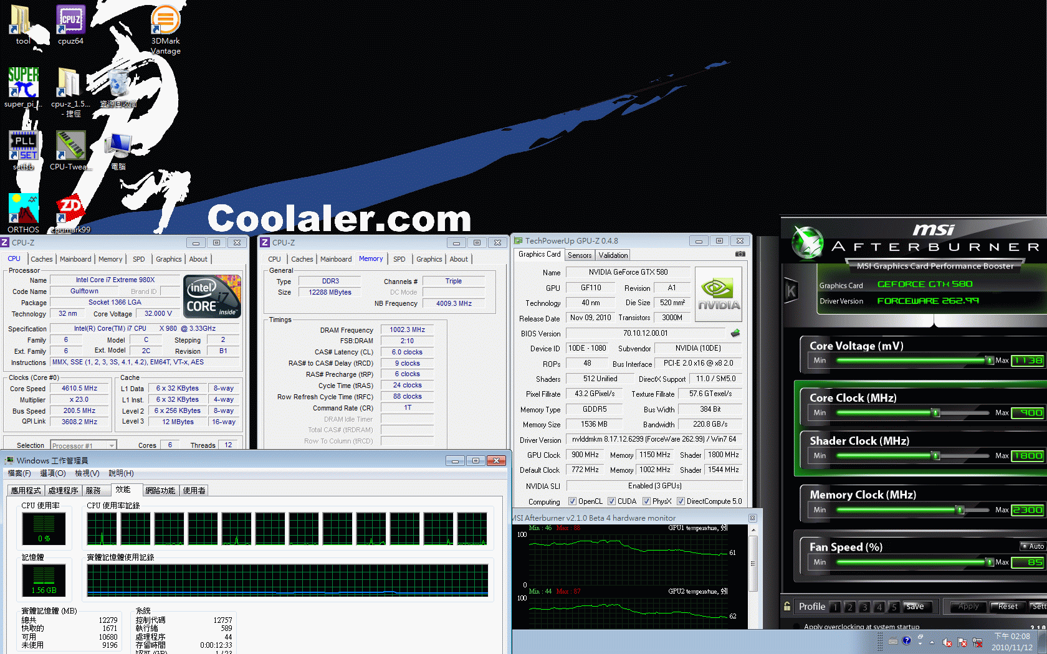Click the GPU-Z BIOS Version field

click(645, 333)
